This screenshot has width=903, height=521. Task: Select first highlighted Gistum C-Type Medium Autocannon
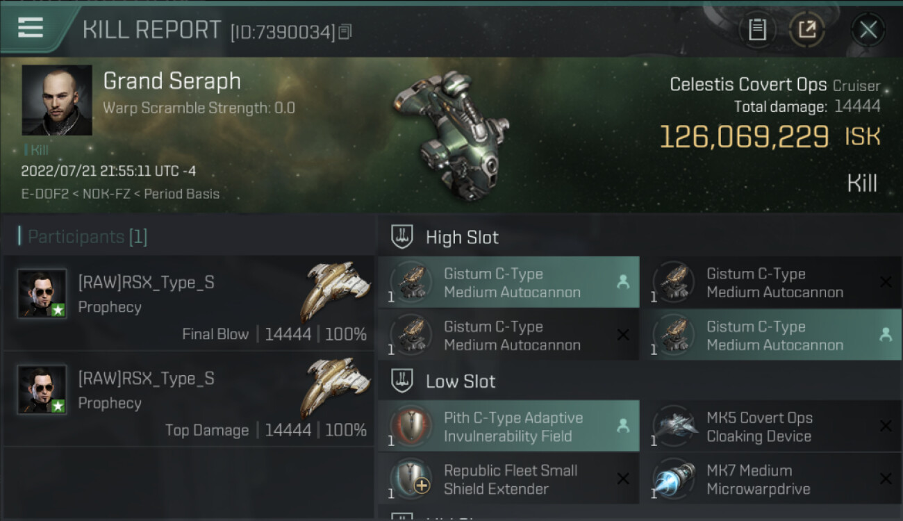coord(508,283)
